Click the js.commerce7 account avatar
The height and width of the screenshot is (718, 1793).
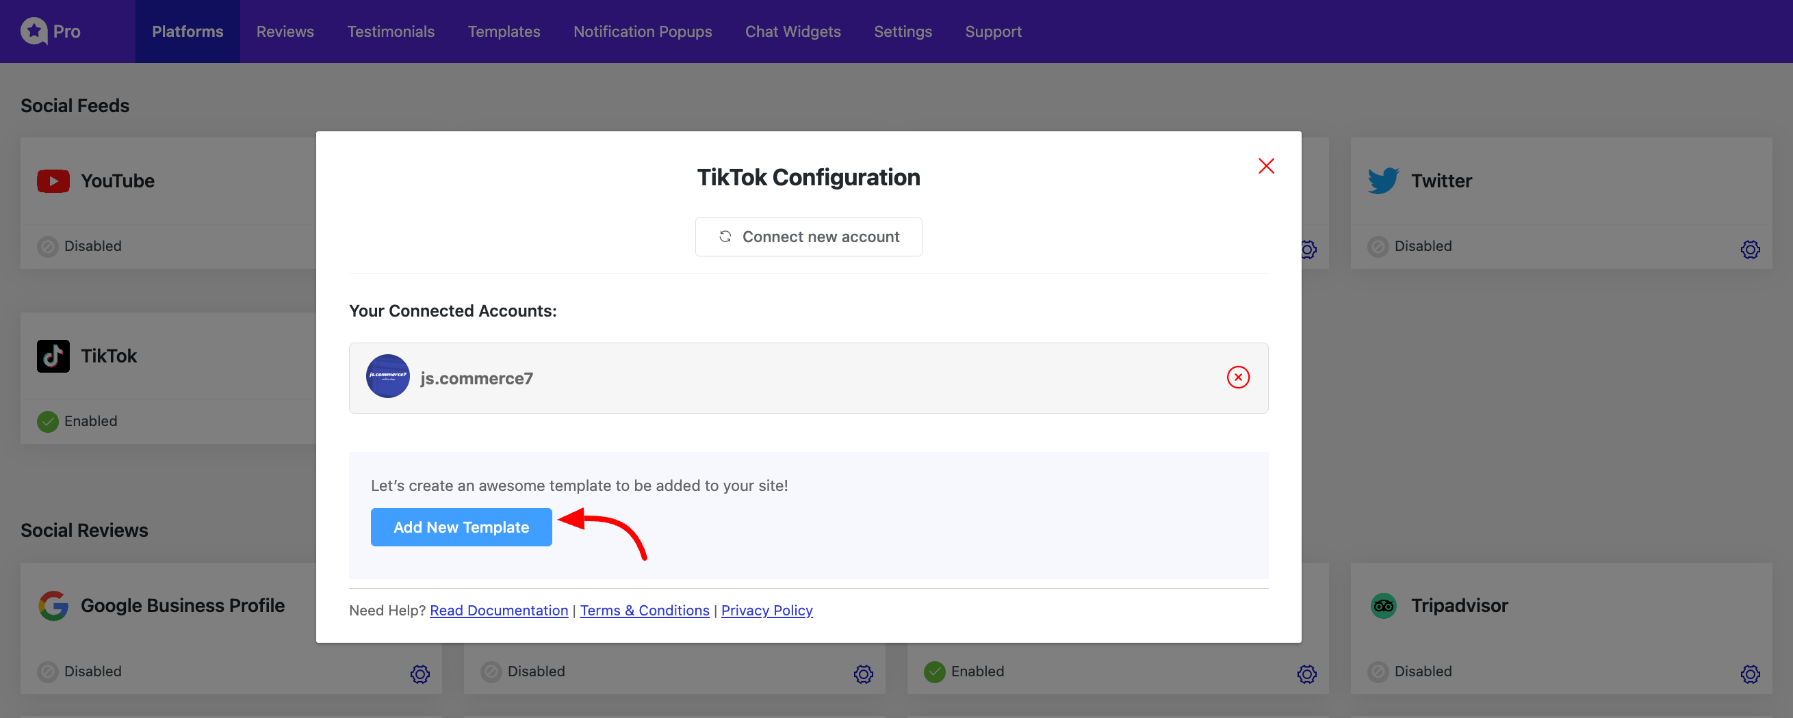tap(388, 376)
